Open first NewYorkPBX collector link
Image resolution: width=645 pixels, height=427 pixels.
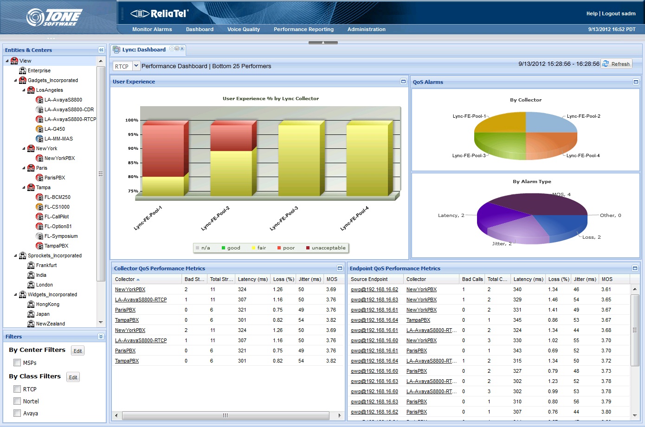130,289
